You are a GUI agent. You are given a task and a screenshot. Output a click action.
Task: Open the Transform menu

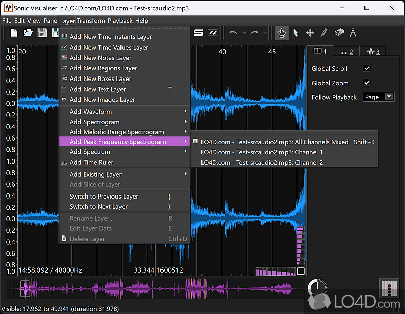click(91, 21)
